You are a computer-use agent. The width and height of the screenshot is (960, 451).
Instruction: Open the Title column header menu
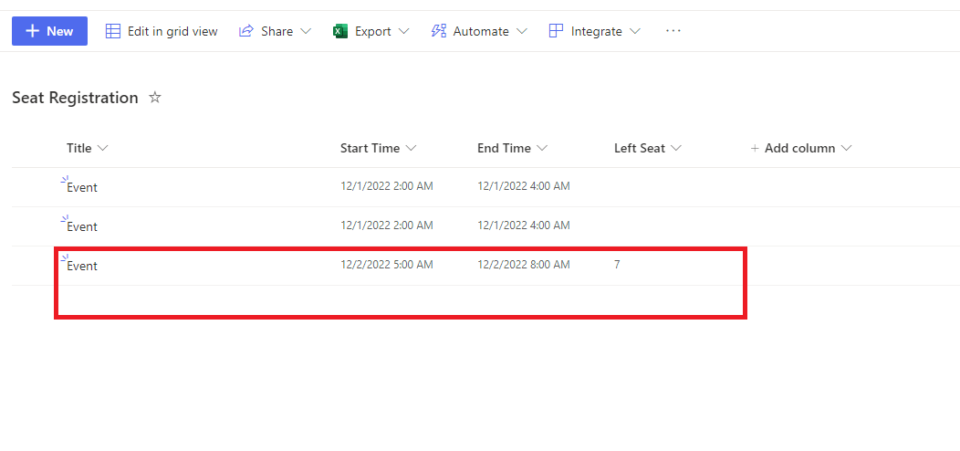pos(88,148)
